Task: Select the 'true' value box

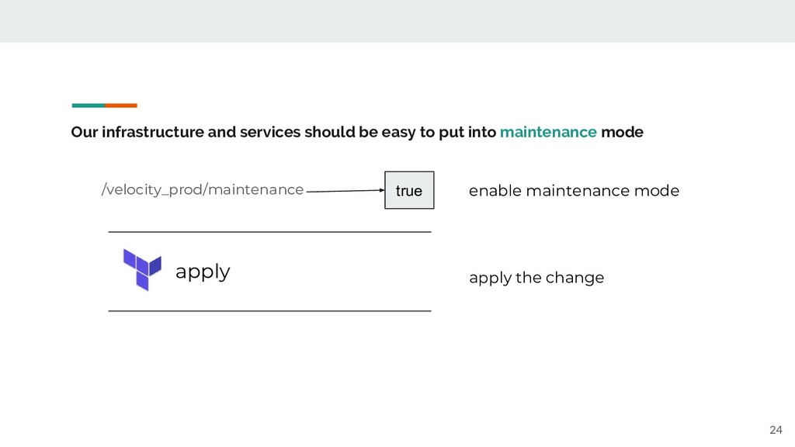Action: pyautogui.click(x=409, y=190)
